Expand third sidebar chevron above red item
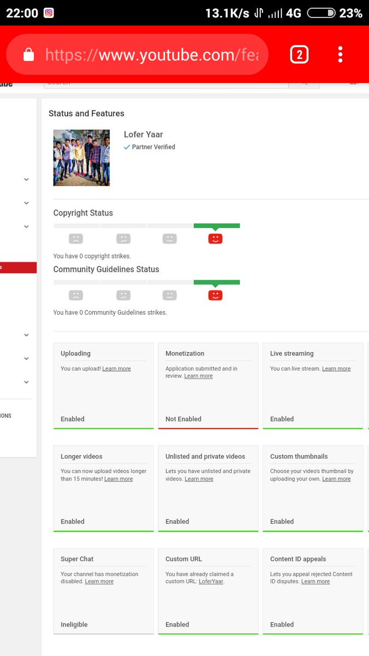 [26, 226]
